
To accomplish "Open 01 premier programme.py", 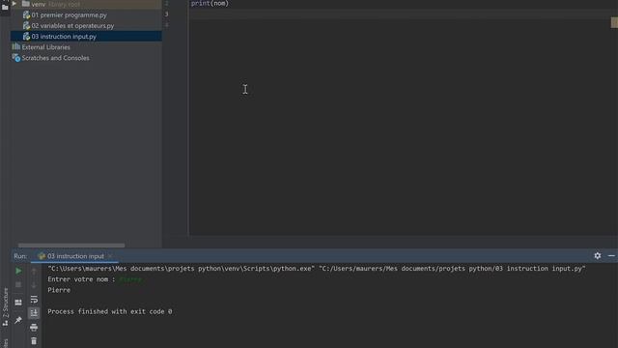I will click(x=69, y=15).
